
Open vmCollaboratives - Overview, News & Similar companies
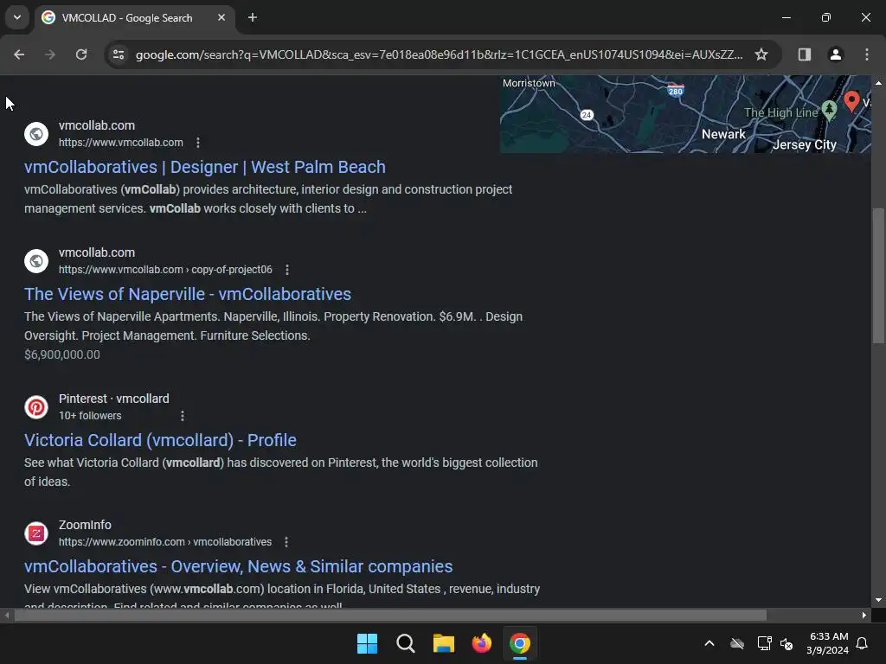coord(239,566)
